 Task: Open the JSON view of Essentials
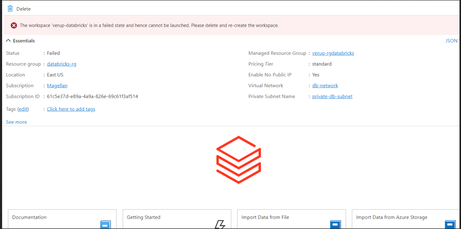click(451, 41)
